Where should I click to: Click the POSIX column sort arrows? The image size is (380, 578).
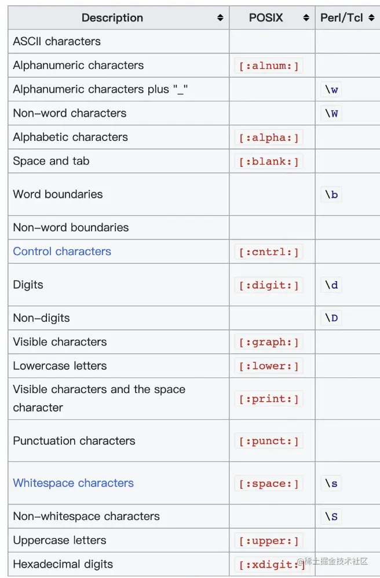[306, 18]
